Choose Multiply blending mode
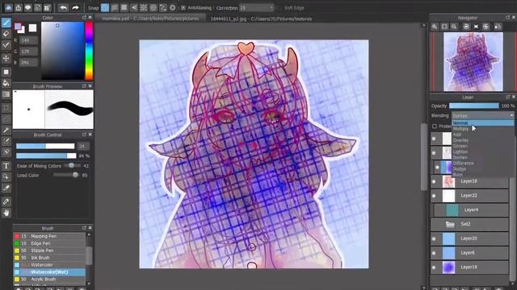Screen dimensions: 517x290 coord(483,129)
